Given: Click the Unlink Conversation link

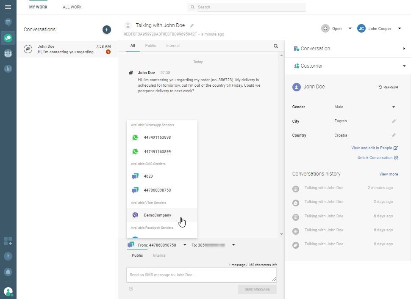Looking at the screenshot, I should point(377,158).
